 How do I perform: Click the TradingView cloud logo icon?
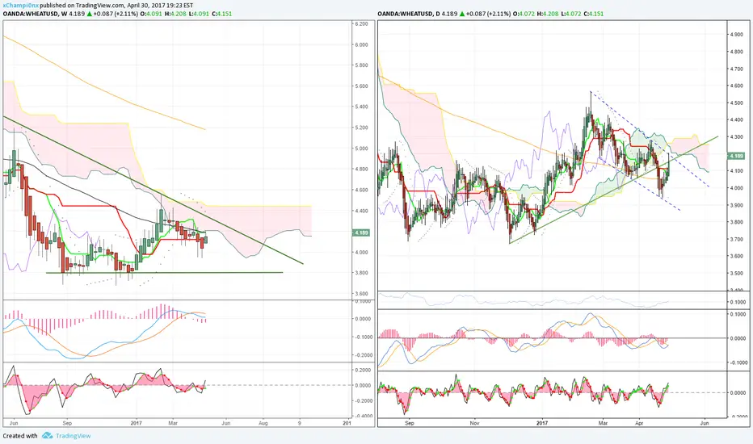click(47, 435)
